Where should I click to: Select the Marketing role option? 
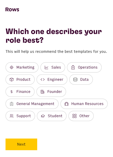(22, 68)
